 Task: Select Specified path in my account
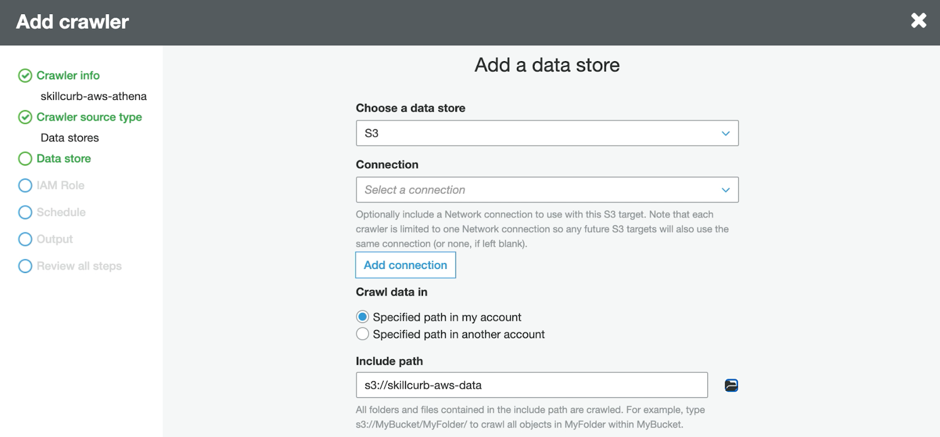click(362, 317)
